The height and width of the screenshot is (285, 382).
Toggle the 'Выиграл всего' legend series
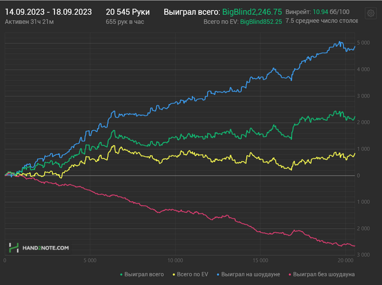(142, 274)
